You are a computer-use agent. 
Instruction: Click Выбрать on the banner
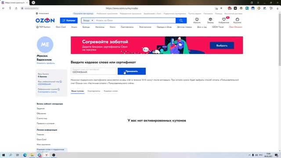click(222, 46)
